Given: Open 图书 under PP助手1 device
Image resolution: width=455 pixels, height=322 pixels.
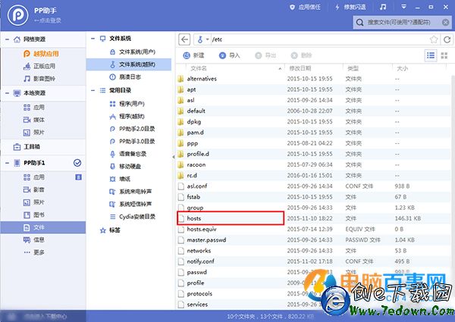Looking at the screenshot, I should click(34, 215).
